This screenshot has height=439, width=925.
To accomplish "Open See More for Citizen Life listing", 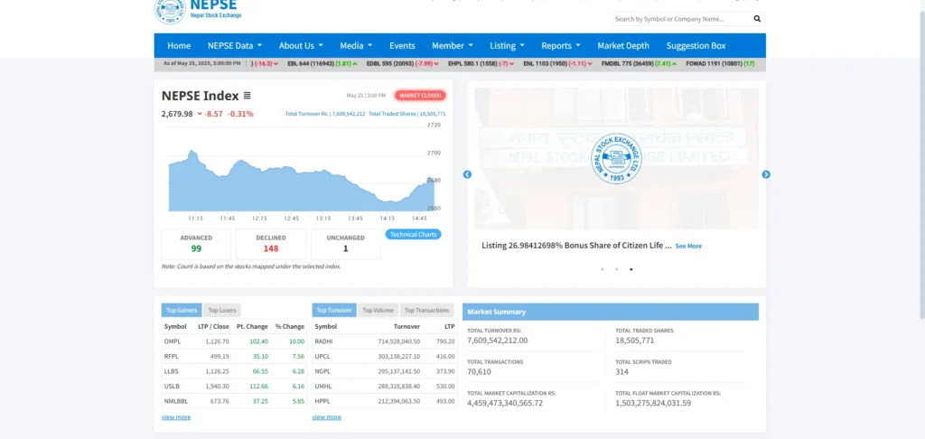I will click(x=688, y=246).
